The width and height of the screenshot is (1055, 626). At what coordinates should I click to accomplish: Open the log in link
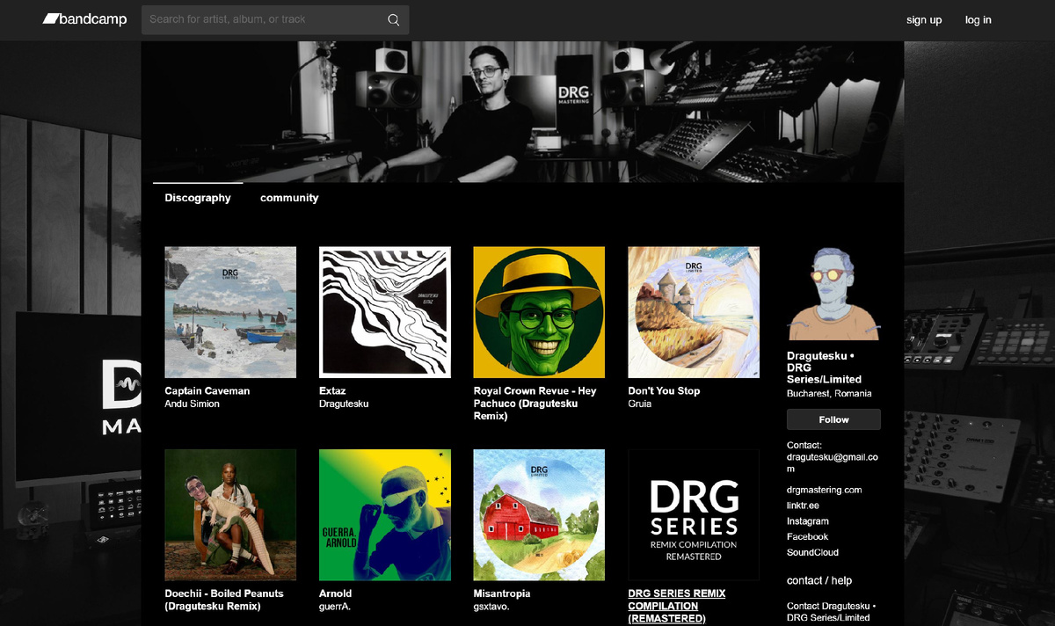tap(979, 20)
